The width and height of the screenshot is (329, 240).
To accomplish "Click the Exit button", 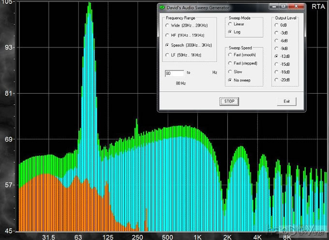I will [x=286, y=101].
